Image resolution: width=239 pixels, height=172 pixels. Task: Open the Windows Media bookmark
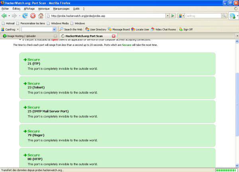tap(58, 24)
